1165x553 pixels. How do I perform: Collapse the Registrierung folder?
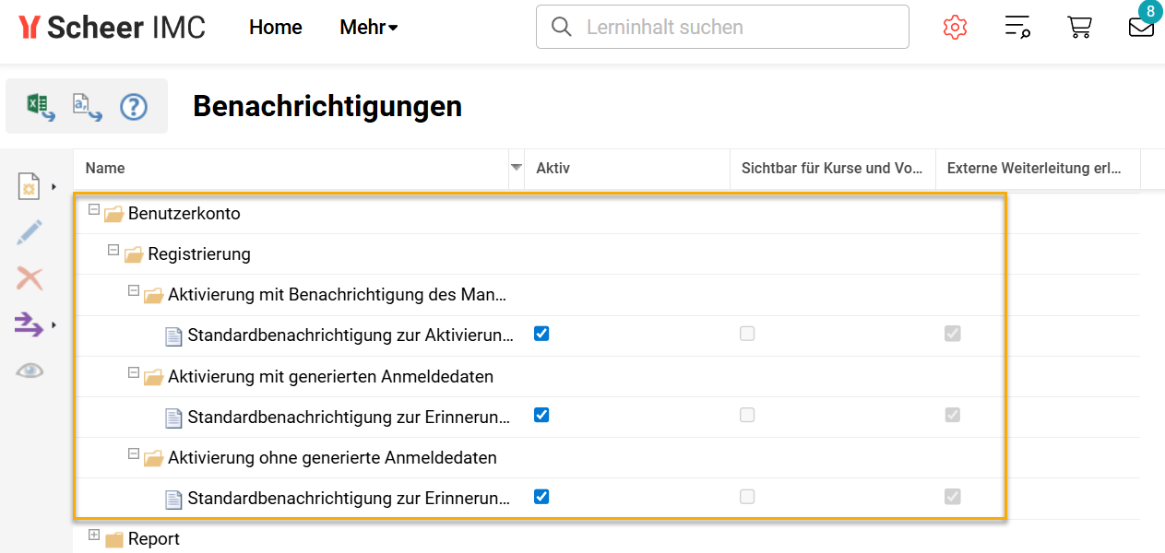[x=113, y=253]
